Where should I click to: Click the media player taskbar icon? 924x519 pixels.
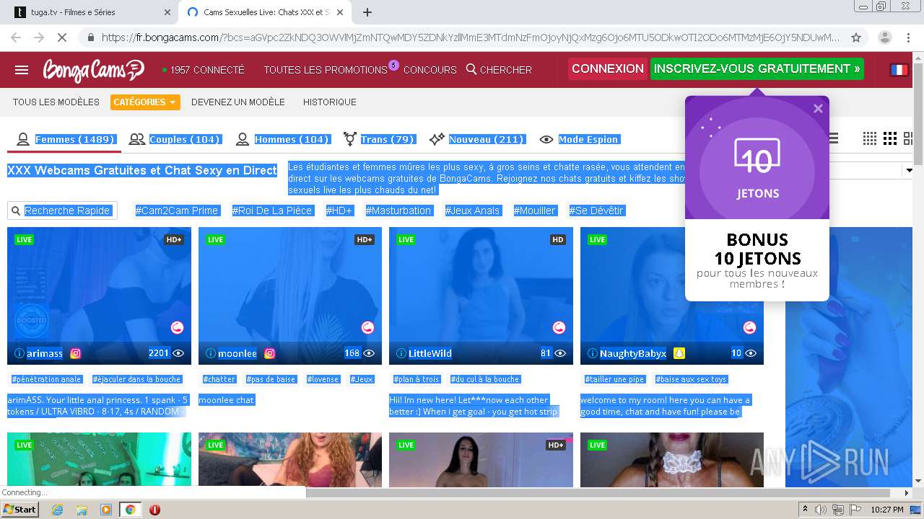(x=106, y=510)
